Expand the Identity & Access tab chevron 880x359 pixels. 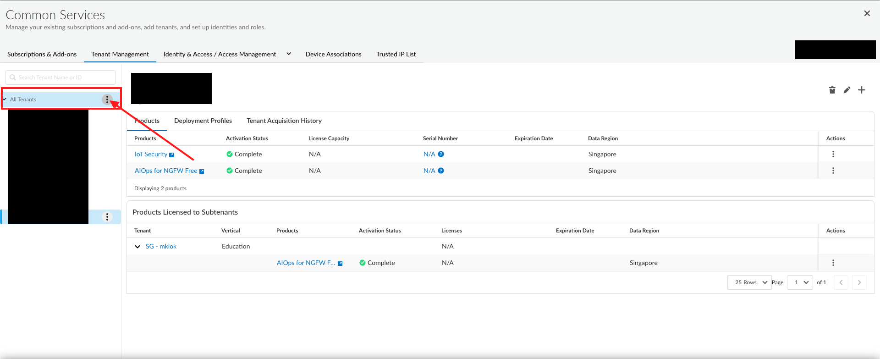pos(289,54)
